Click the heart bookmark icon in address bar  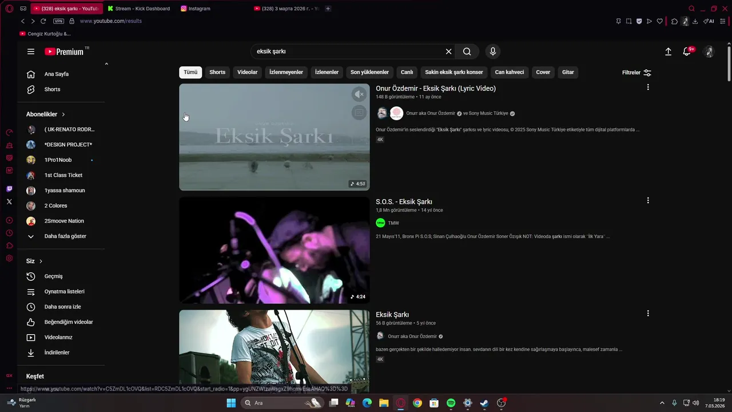(x=659, y=21)
